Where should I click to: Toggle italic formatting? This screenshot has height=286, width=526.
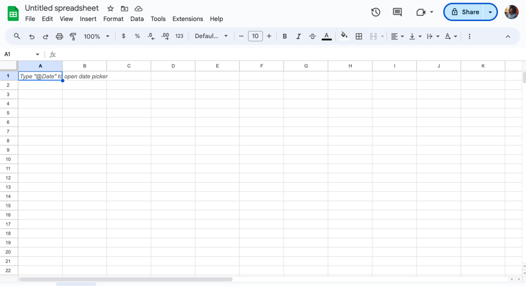[x=298, y=36]
